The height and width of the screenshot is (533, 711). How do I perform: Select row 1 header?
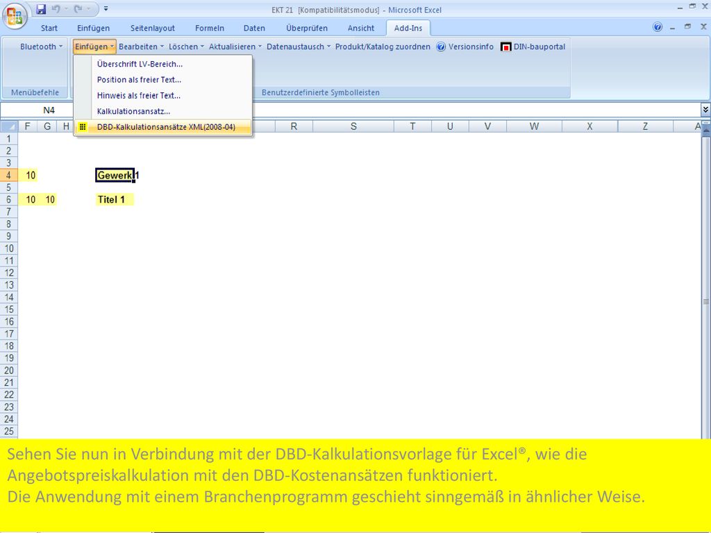8,139
